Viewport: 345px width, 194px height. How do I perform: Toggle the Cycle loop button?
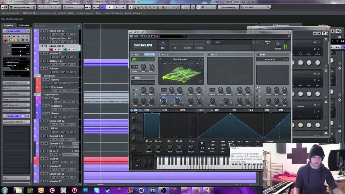point(103,7)
